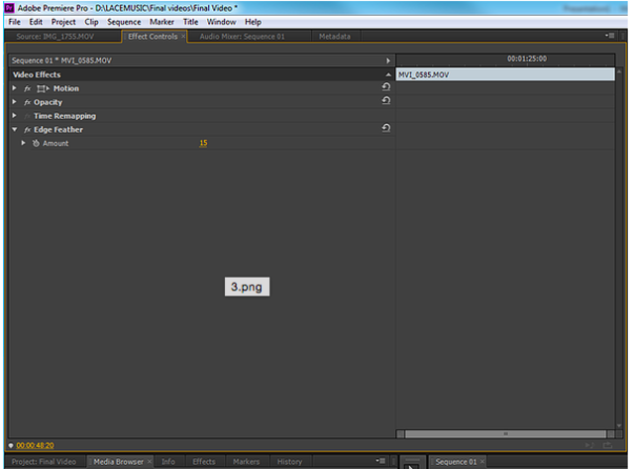Open the Edit menu
The image size is (634, 469).
coord(36,22)
